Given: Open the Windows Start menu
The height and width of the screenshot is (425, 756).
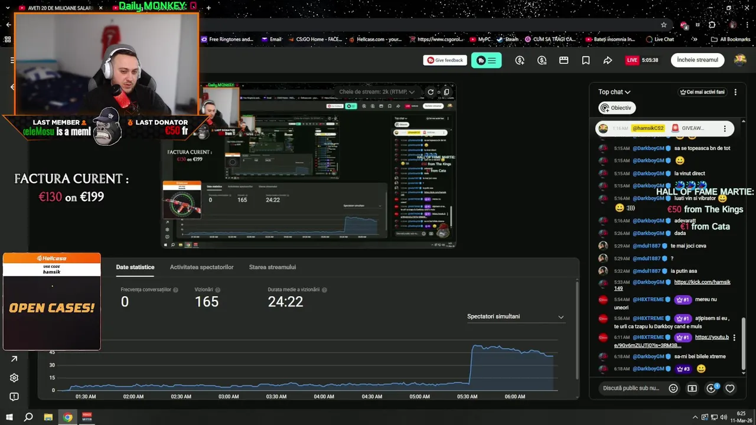Looking at the screenshot, I should point(9,417).
